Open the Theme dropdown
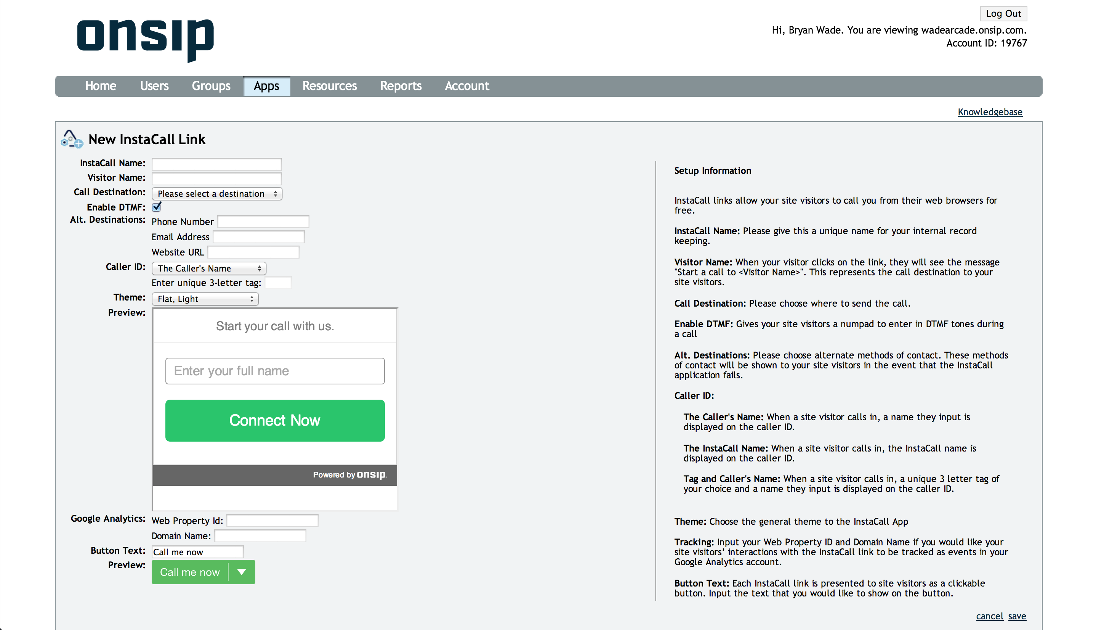 click(205, 299)
